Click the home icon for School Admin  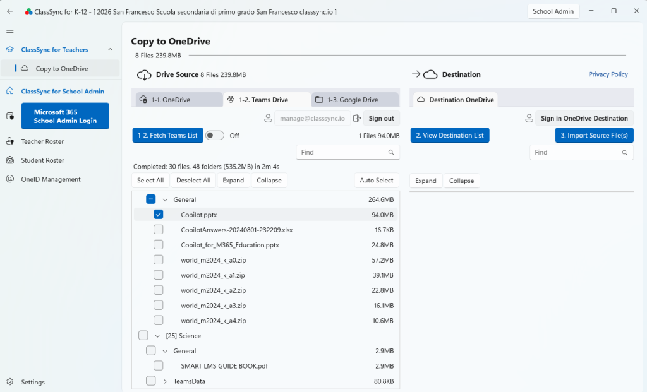pos(10,91)
